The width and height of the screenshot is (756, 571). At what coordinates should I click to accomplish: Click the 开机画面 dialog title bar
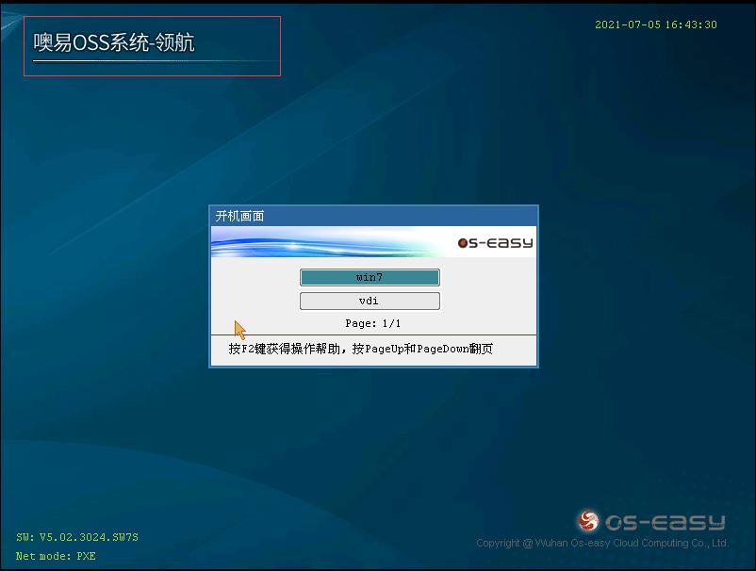[373, 216]
